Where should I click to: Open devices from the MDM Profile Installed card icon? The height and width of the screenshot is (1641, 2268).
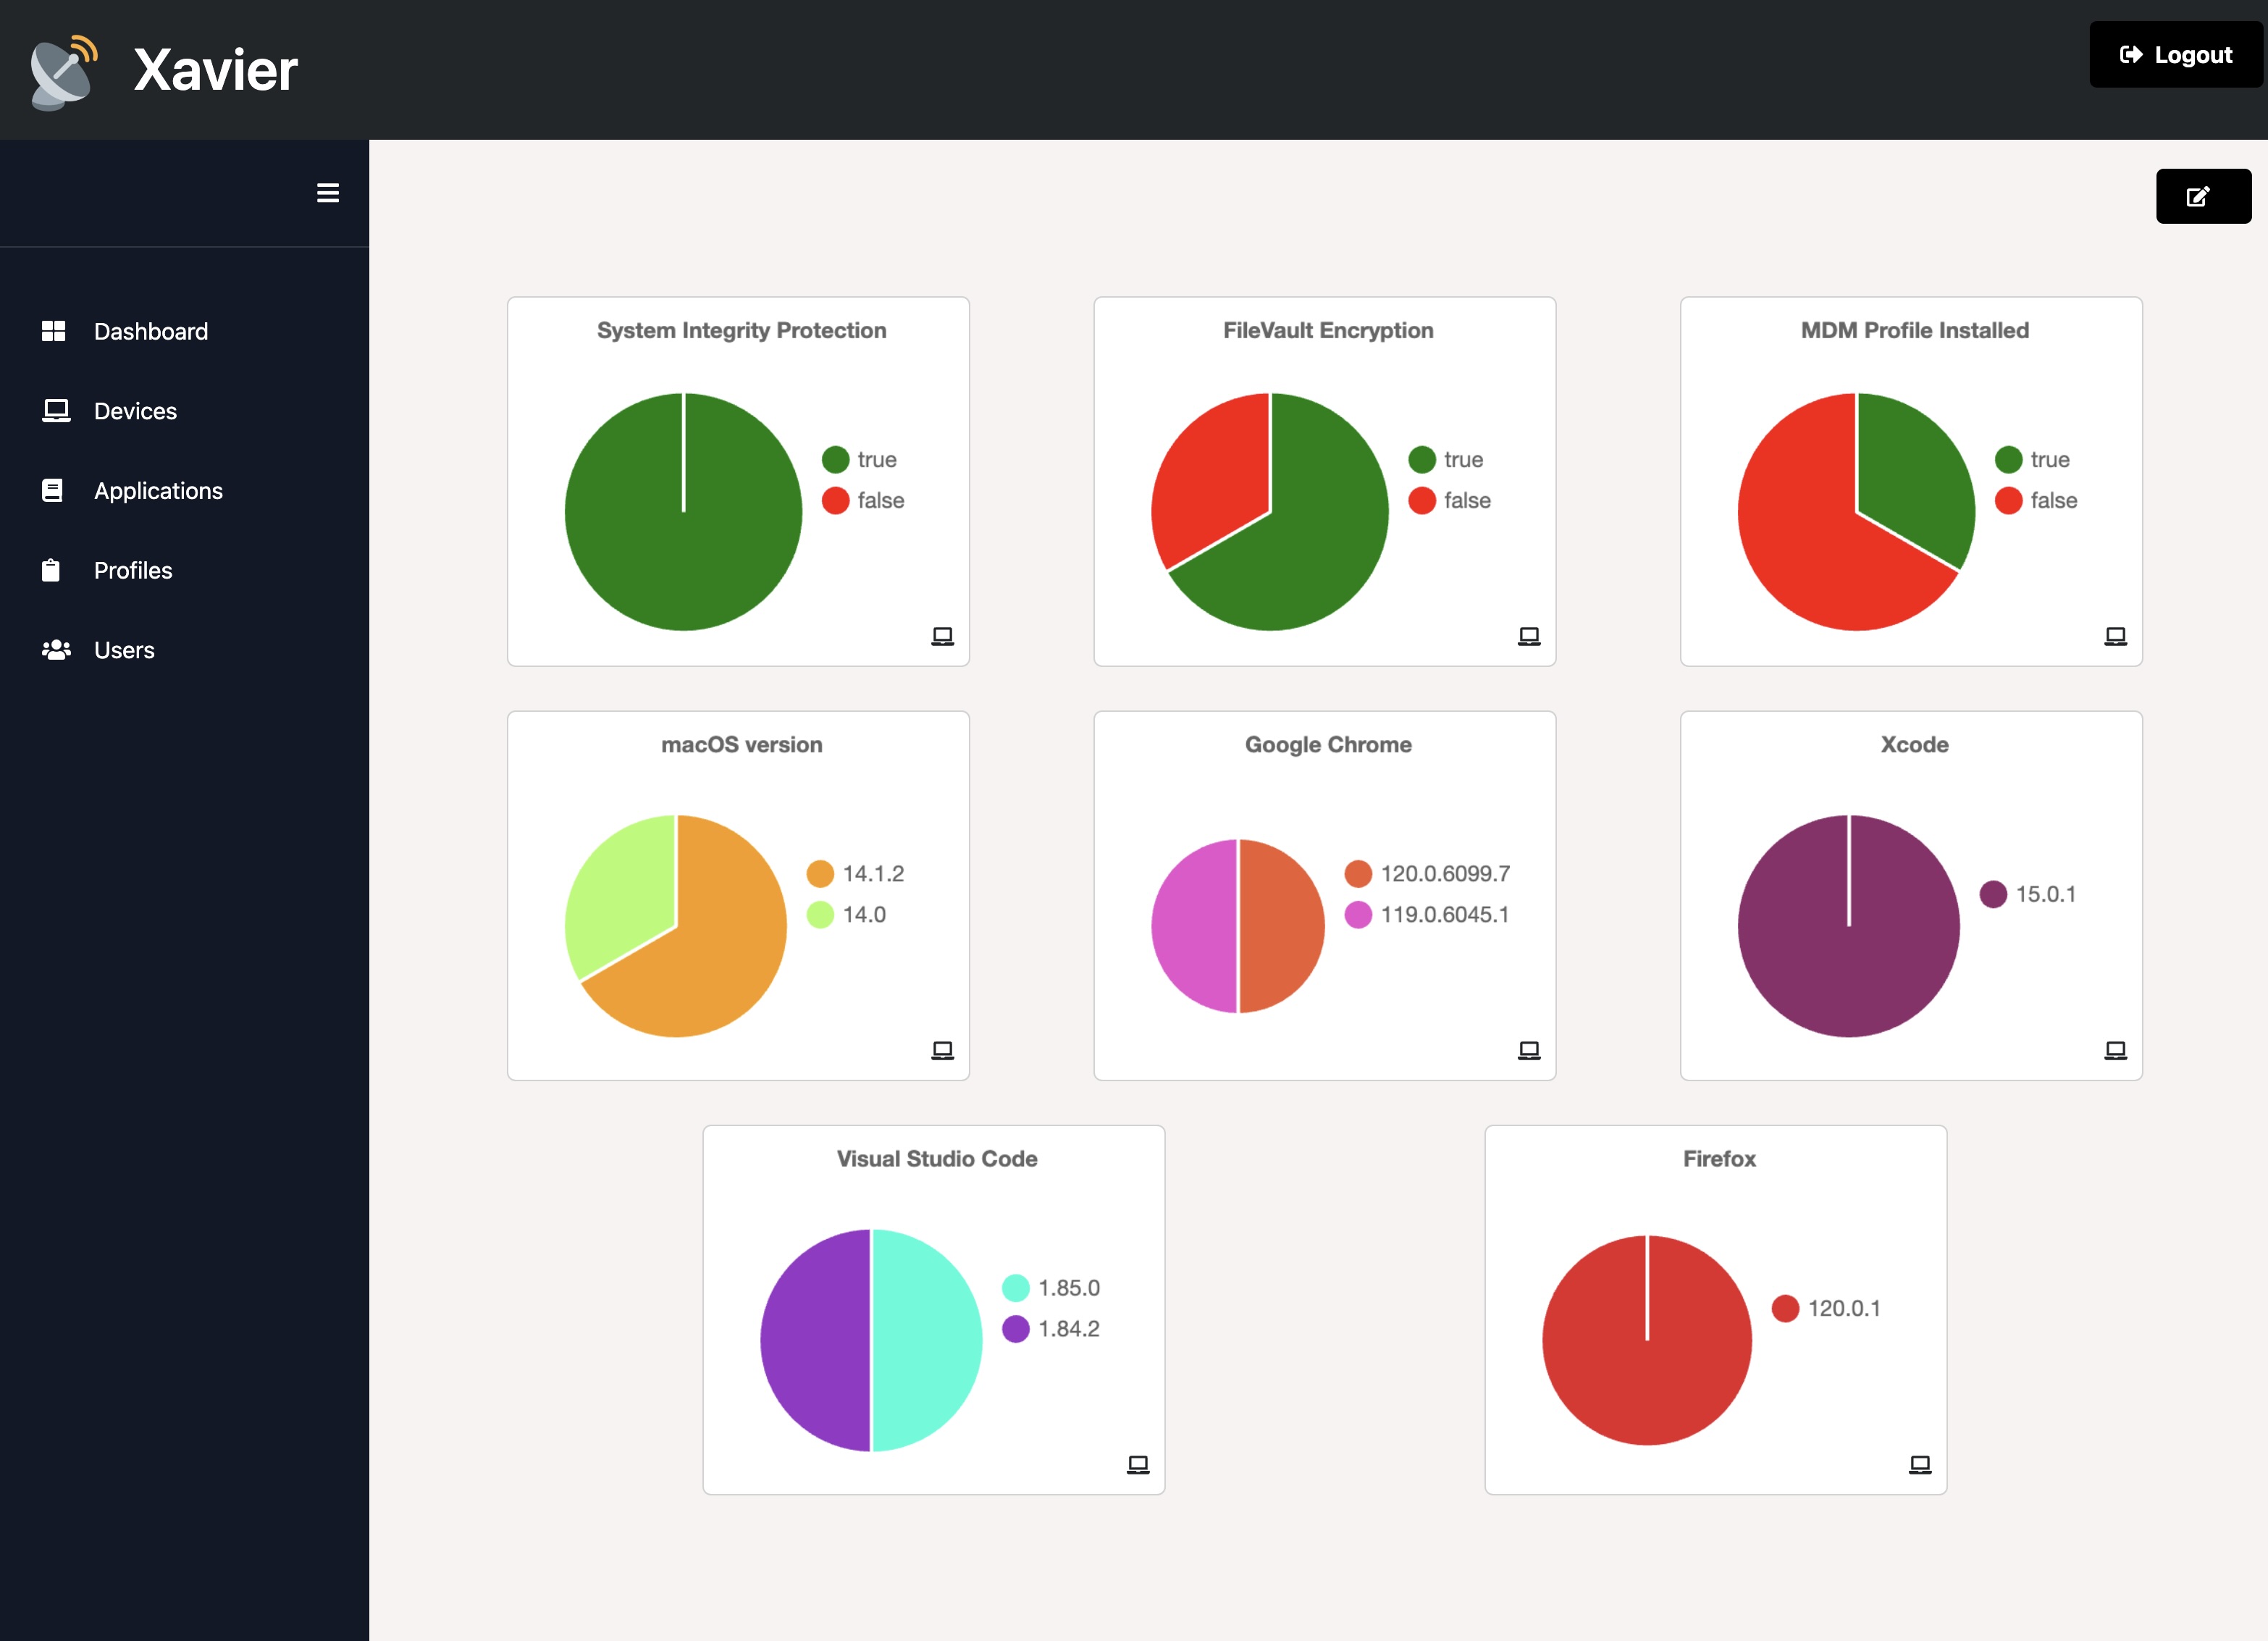point(2115,636)
